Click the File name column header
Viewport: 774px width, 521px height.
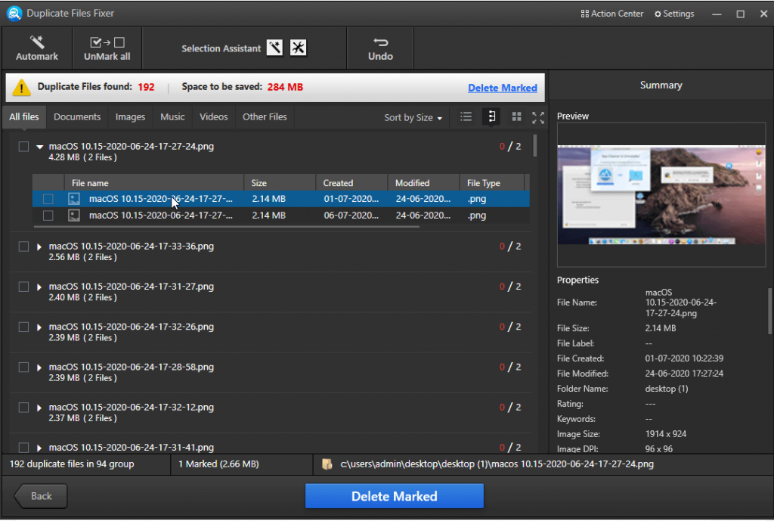click(154, 183)
